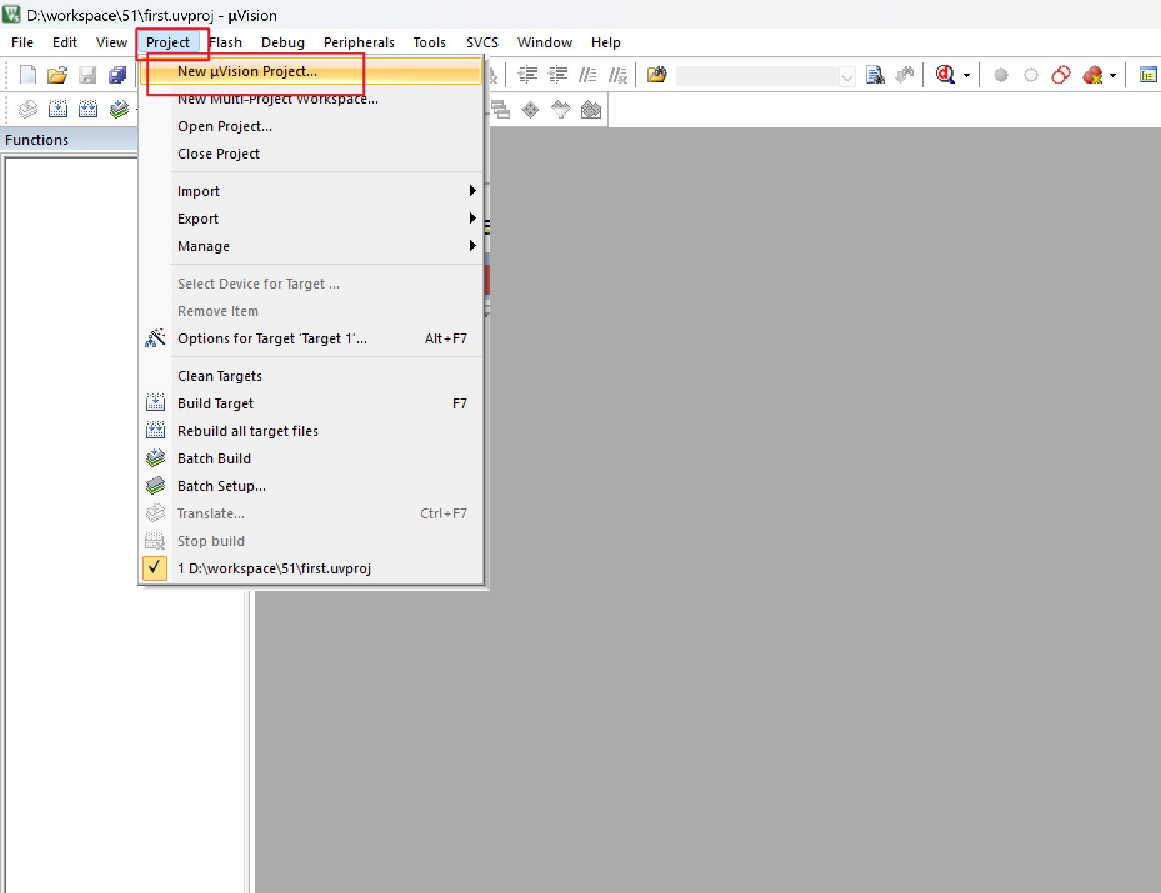The image size is (1161, 893).
Task: Choose Open Project menu item
Action: (312, 126)
